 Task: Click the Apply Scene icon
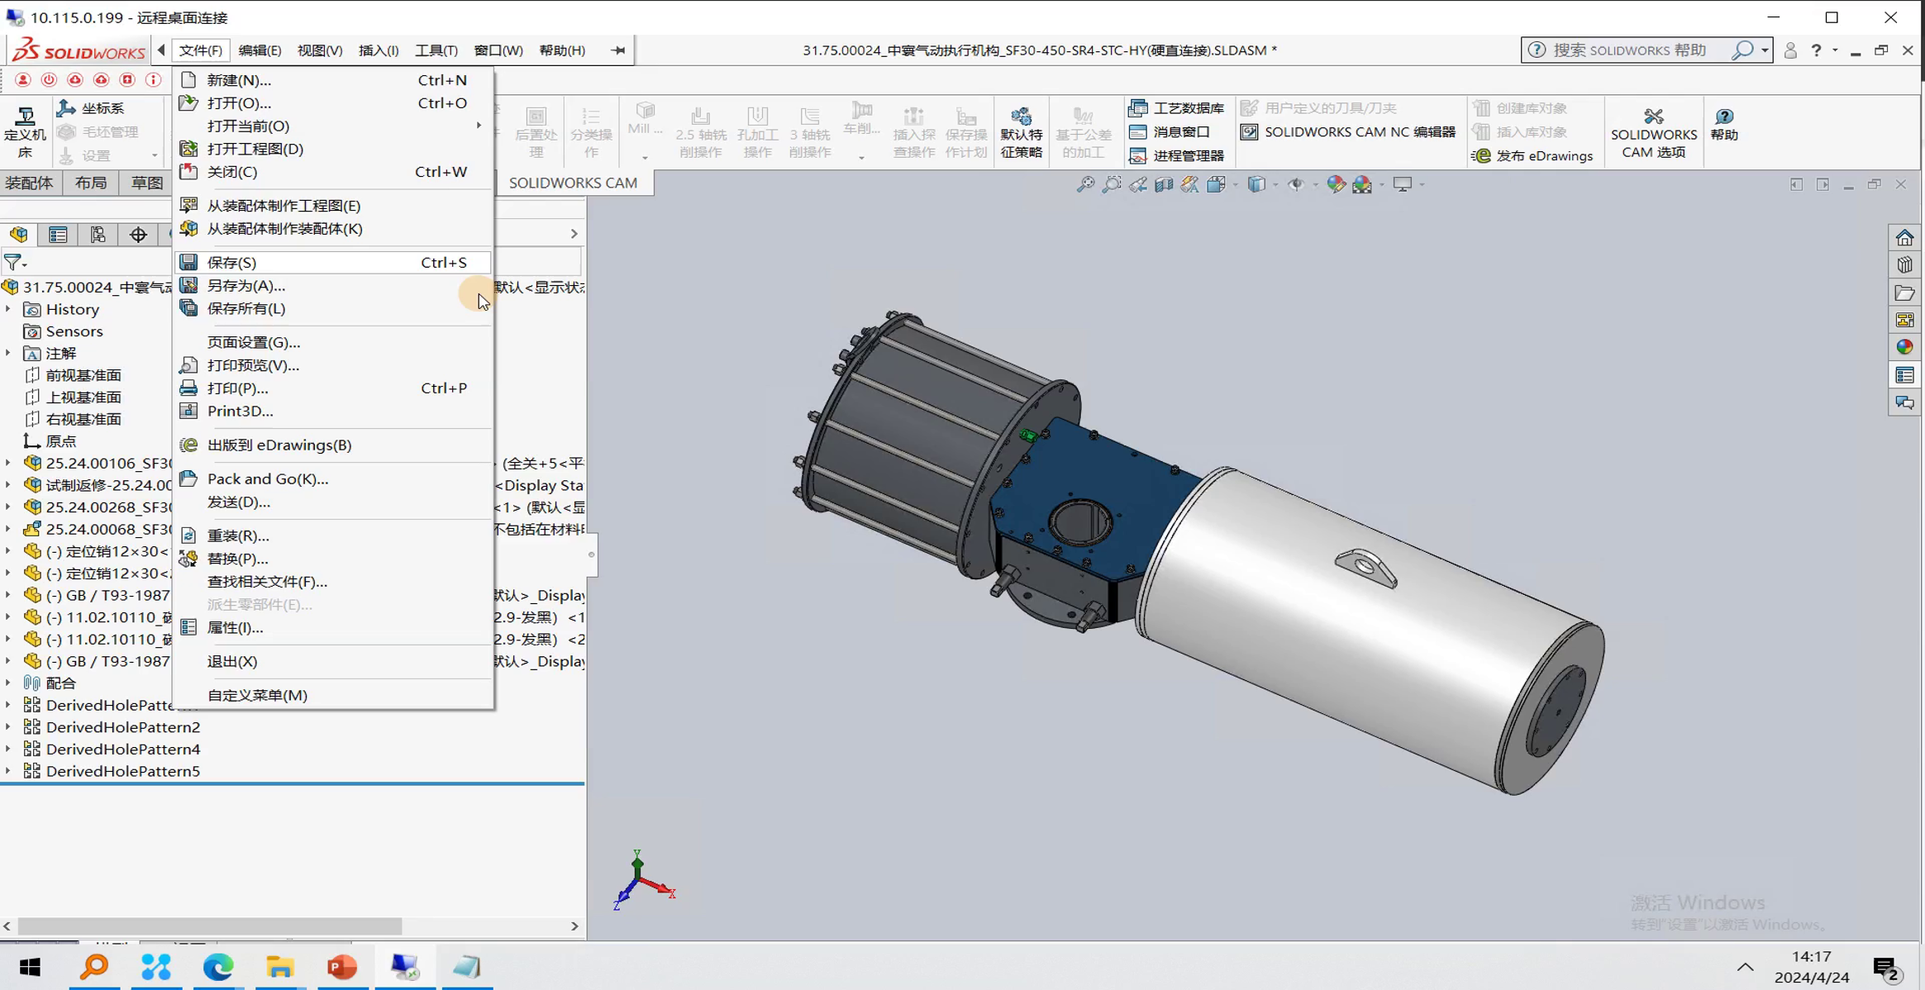coord(1362,184)
